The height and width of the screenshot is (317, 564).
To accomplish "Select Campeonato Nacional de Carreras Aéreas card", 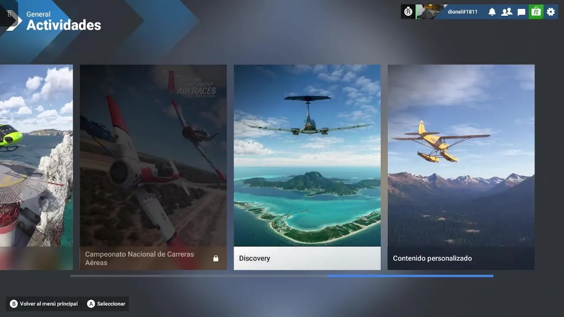I will (x=153, y=167).
